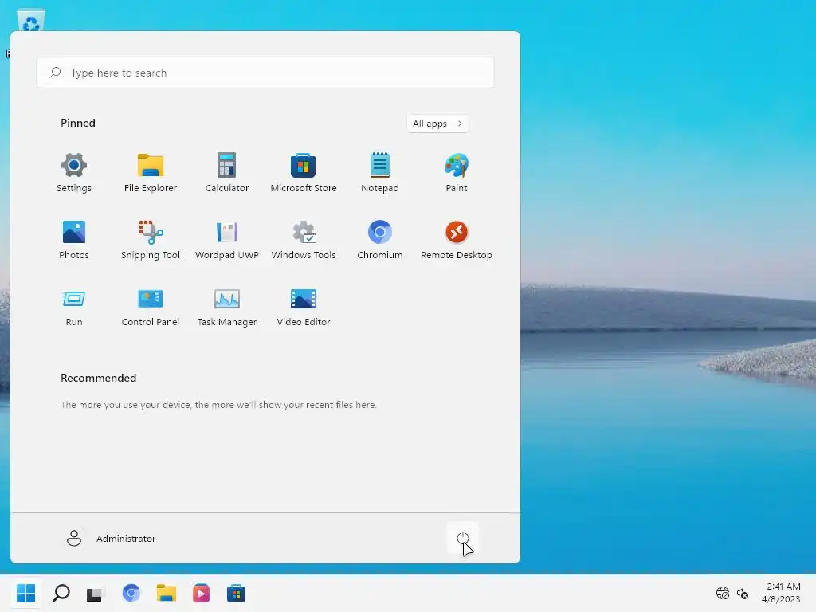
Task: Click the network globe tray icon
Action: click(723, 593)
